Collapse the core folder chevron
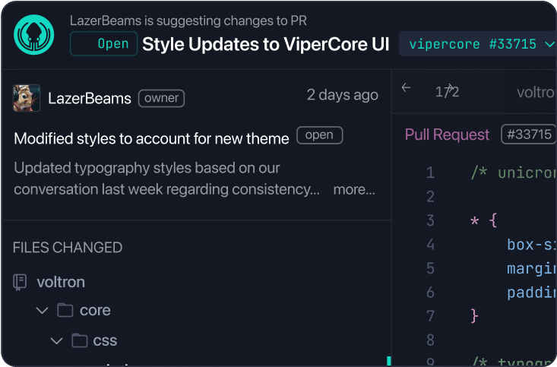Screen dimensions: 557x367 (x=43, y=311)
